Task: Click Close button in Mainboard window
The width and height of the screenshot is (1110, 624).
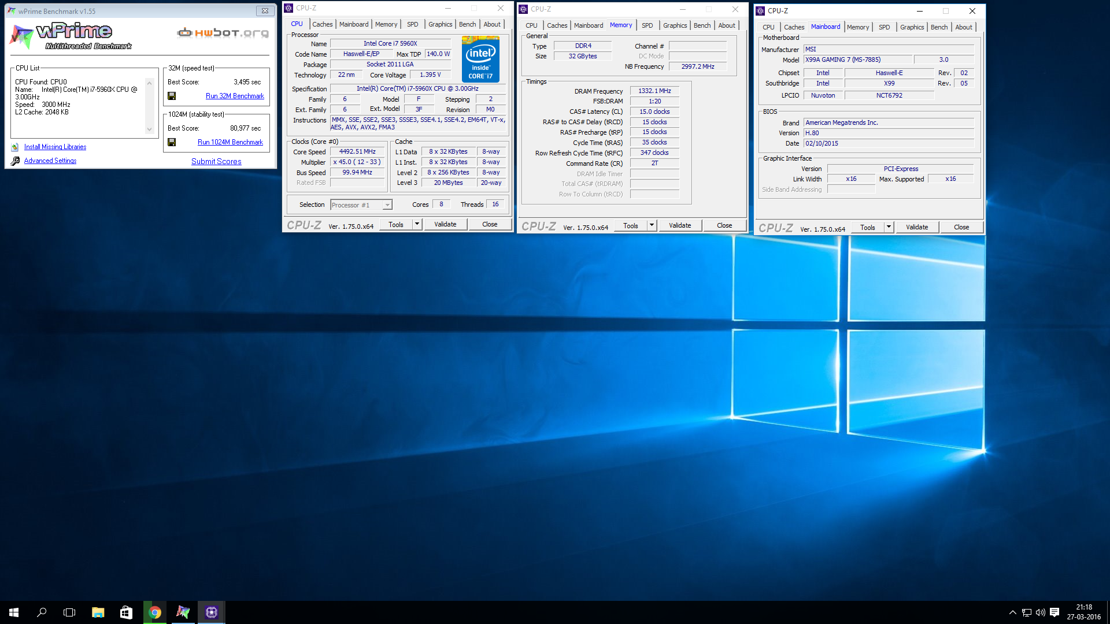Action: (x=961, y=227)
